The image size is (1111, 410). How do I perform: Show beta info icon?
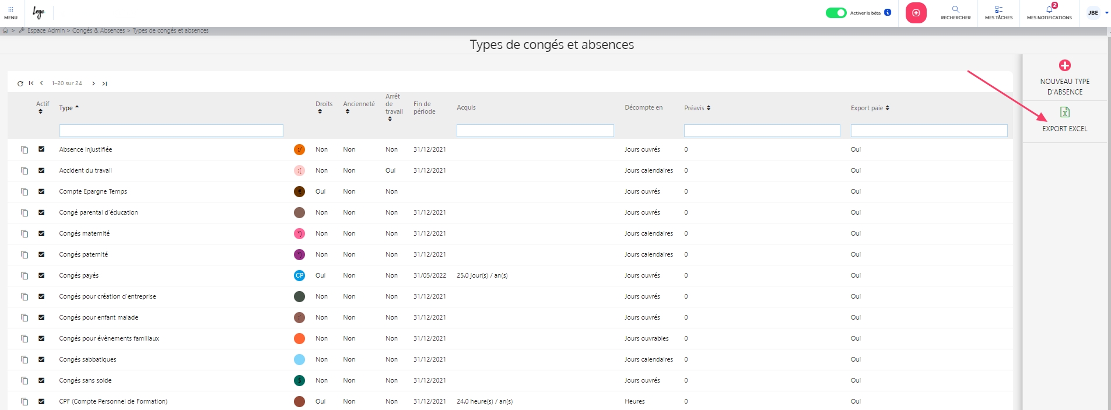click(888, 12)
